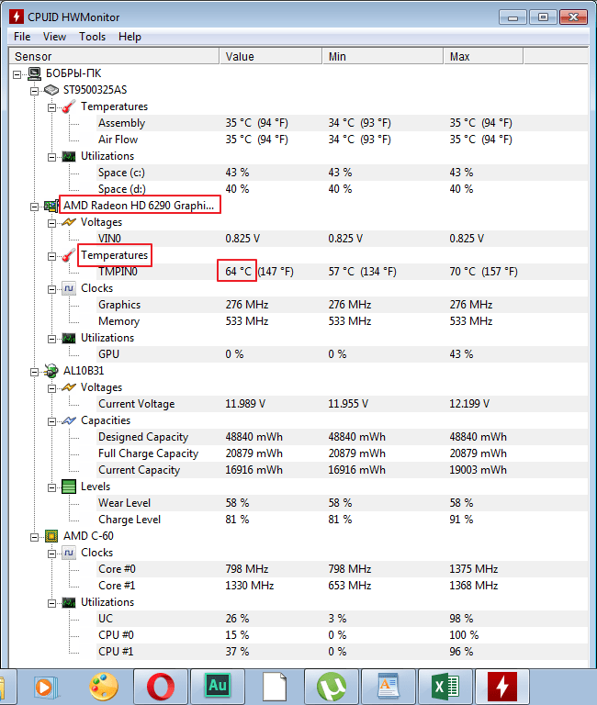Select the Memory clock row

pyautogui.click(x=342, y=321)
